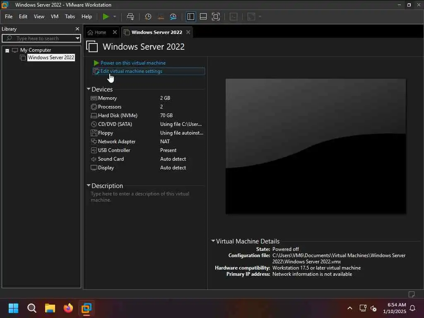Collapse the Virtual Machine Details section
The image size is (424, 318).
point(213,241)
